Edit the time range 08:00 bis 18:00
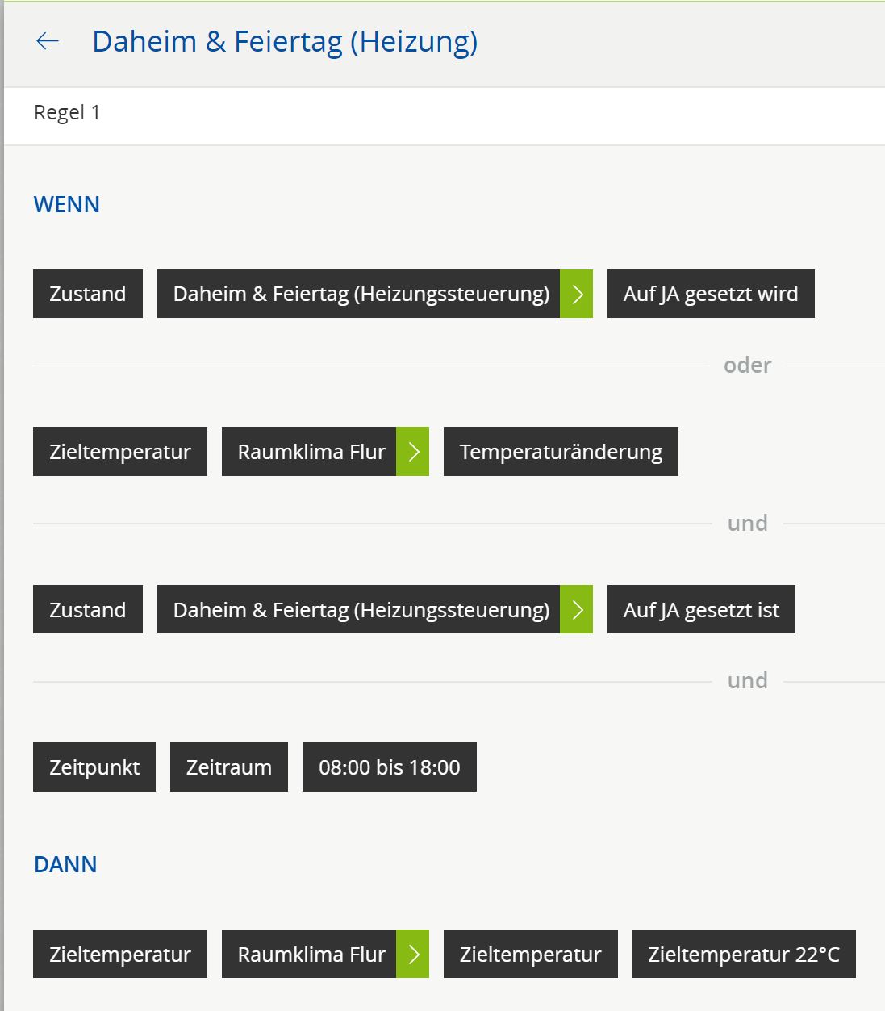 click(389, 767)
